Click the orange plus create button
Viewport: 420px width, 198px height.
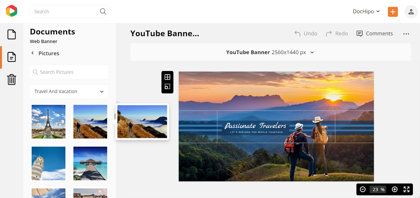(x=393, y=12)
